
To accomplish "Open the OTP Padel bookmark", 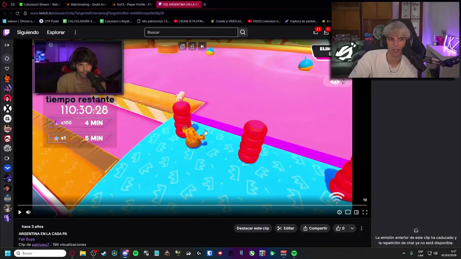I will pos(49,21).
